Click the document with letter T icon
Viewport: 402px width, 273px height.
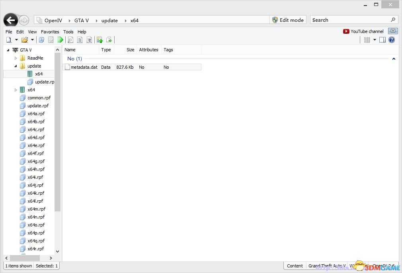point(90,40)
